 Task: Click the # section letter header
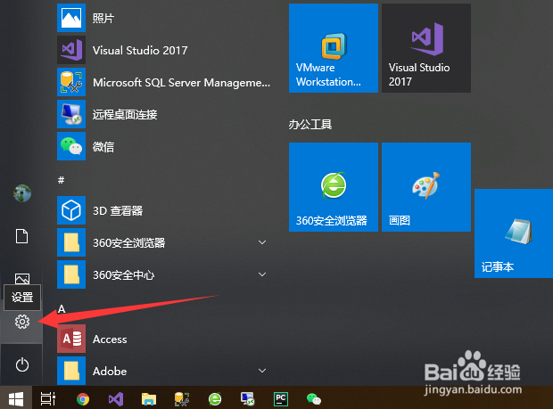coord(61,180)
